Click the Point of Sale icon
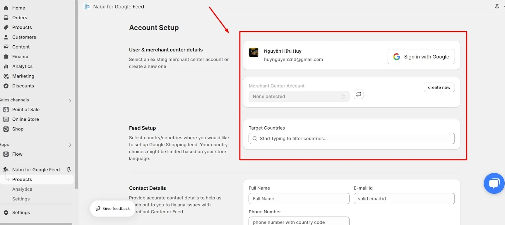This screenshot has height=225, width=505. (6, 110)
